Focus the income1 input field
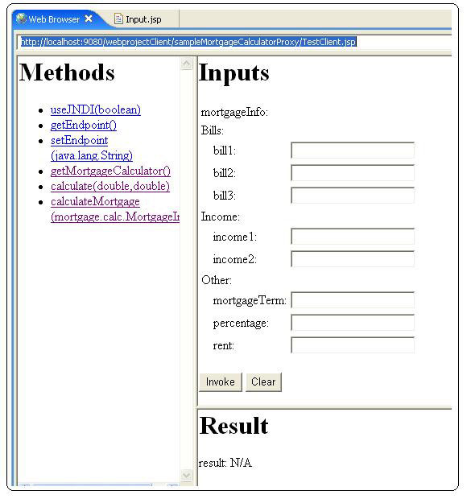The width and height of the screenshot is (471, 499). click(353, 237)
